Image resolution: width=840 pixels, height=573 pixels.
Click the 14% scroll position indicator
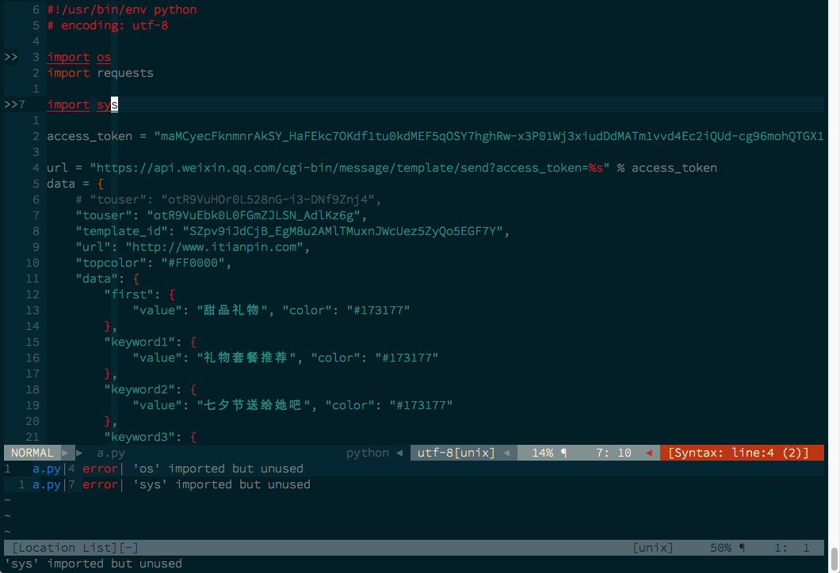(543, 453)
